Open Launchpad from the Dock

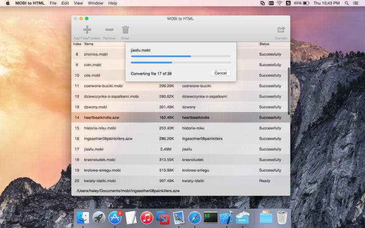[x=99, y=218]
